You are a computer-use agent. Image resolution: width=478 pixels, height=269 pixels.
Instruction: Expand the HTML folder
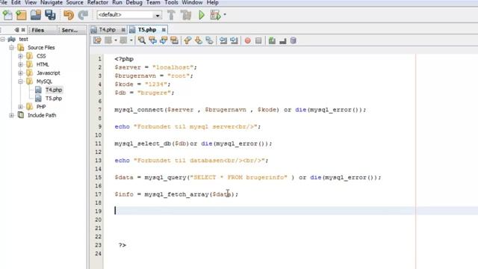click(20, 65)
